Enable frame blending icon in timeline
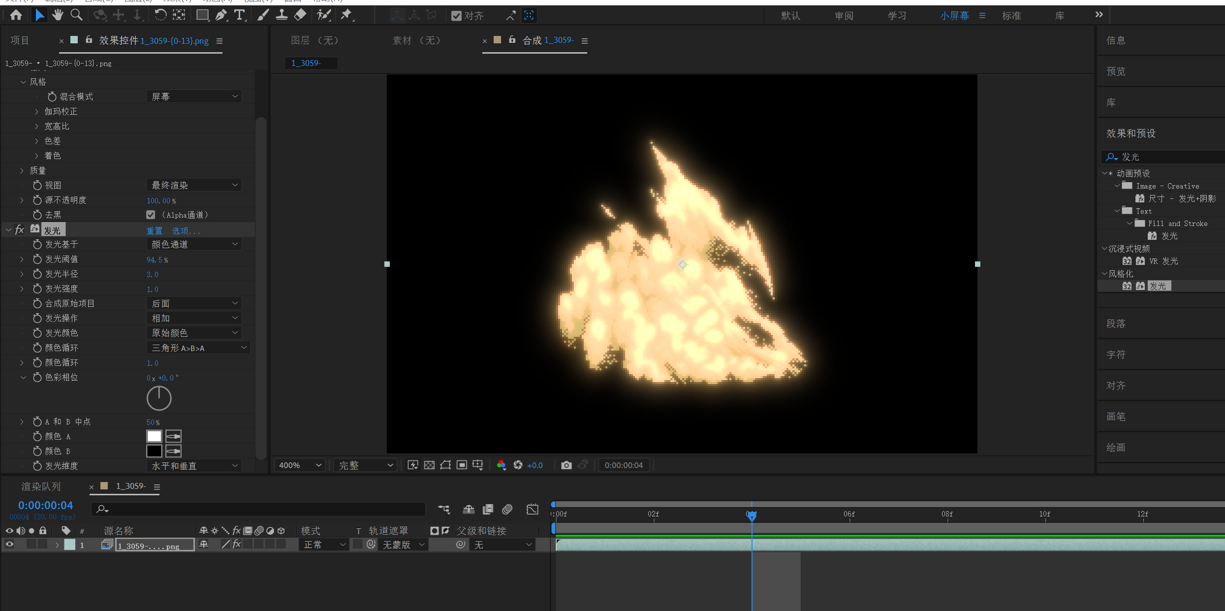 (488, 510)
